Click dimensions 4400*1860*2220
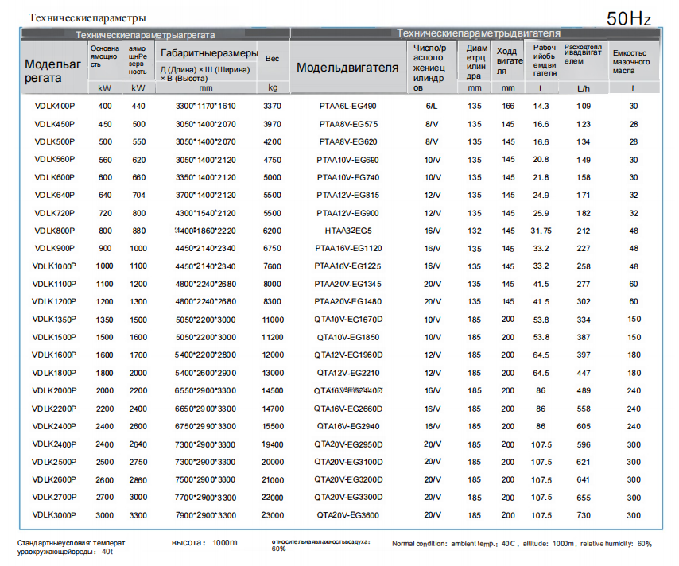Image resolution: width=679 pixels, height=566 pixels. 206,231
